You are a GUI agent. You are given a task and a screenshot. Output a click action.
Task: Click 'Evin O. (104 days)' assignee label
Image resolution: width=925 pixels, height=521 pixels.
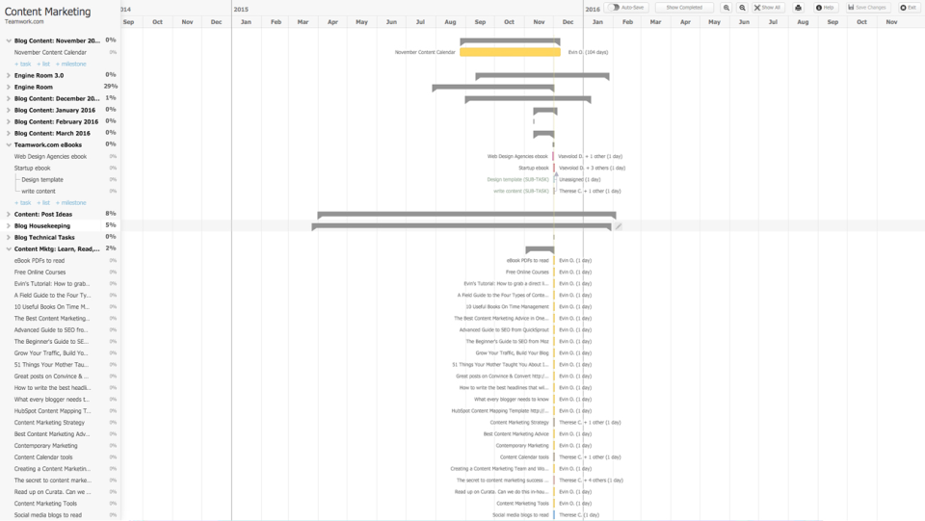click(588, 52)
